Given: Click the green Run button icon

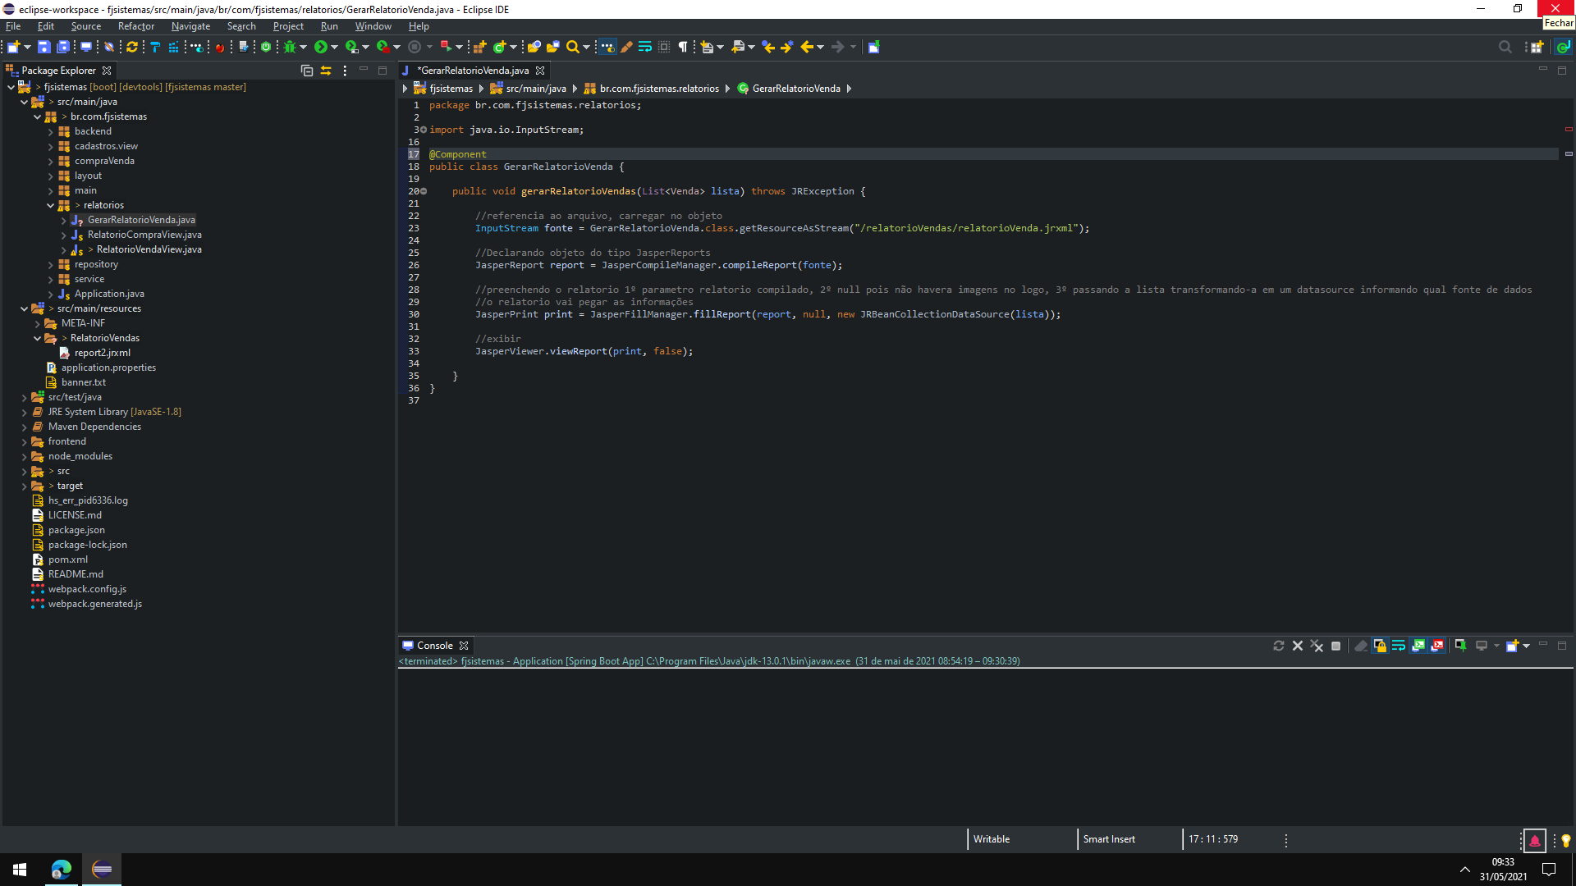Looking at the screenshot, I should (321, 48).
